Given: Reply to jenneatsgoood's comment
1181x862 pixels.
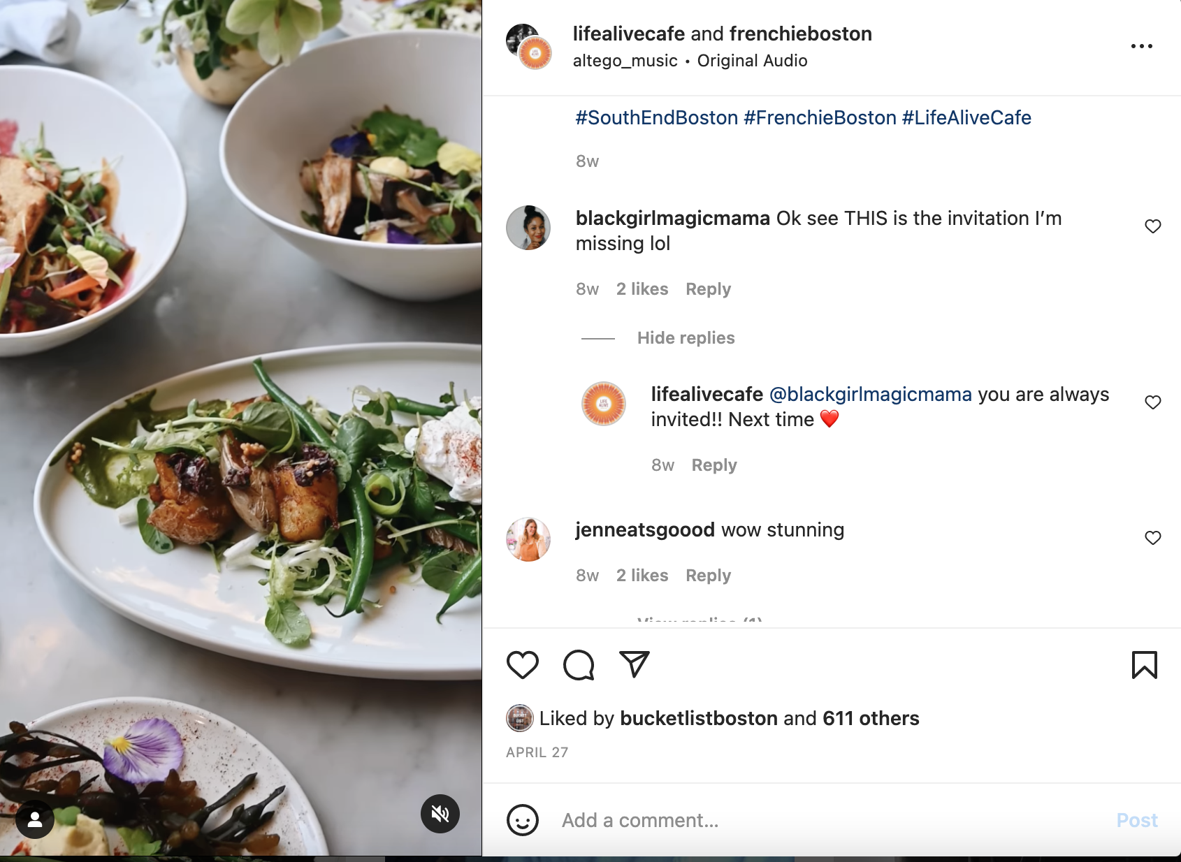Looking at the screenshot, I should click(x=708, y=576).
